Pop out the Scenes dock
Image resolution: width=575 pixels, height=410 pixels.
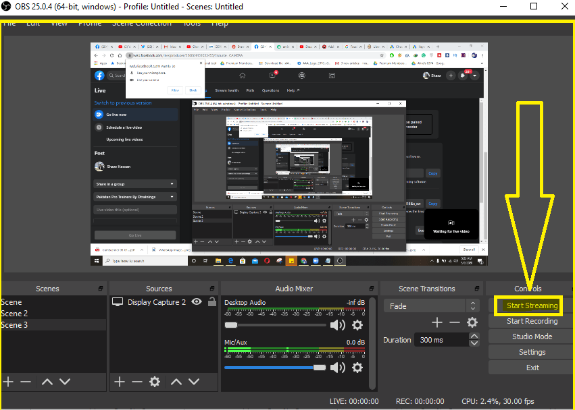pyautogui.click(x=101, y=289)
